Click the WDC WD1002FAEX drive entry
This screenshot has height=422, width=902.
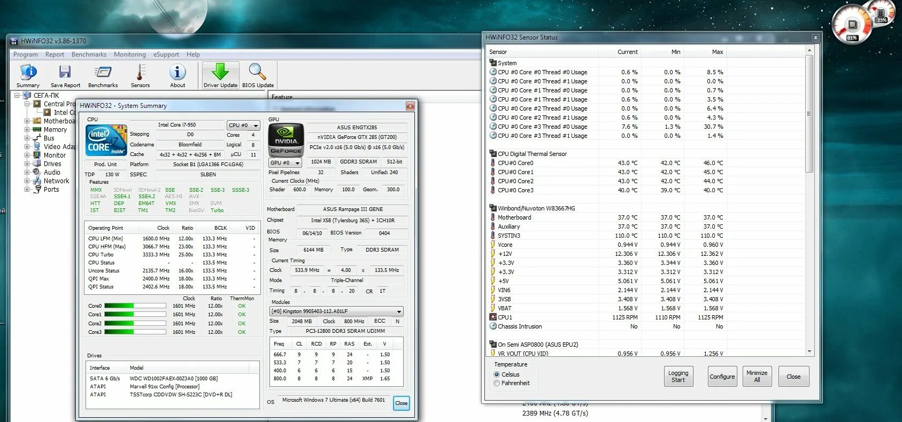tap(173, 379)
